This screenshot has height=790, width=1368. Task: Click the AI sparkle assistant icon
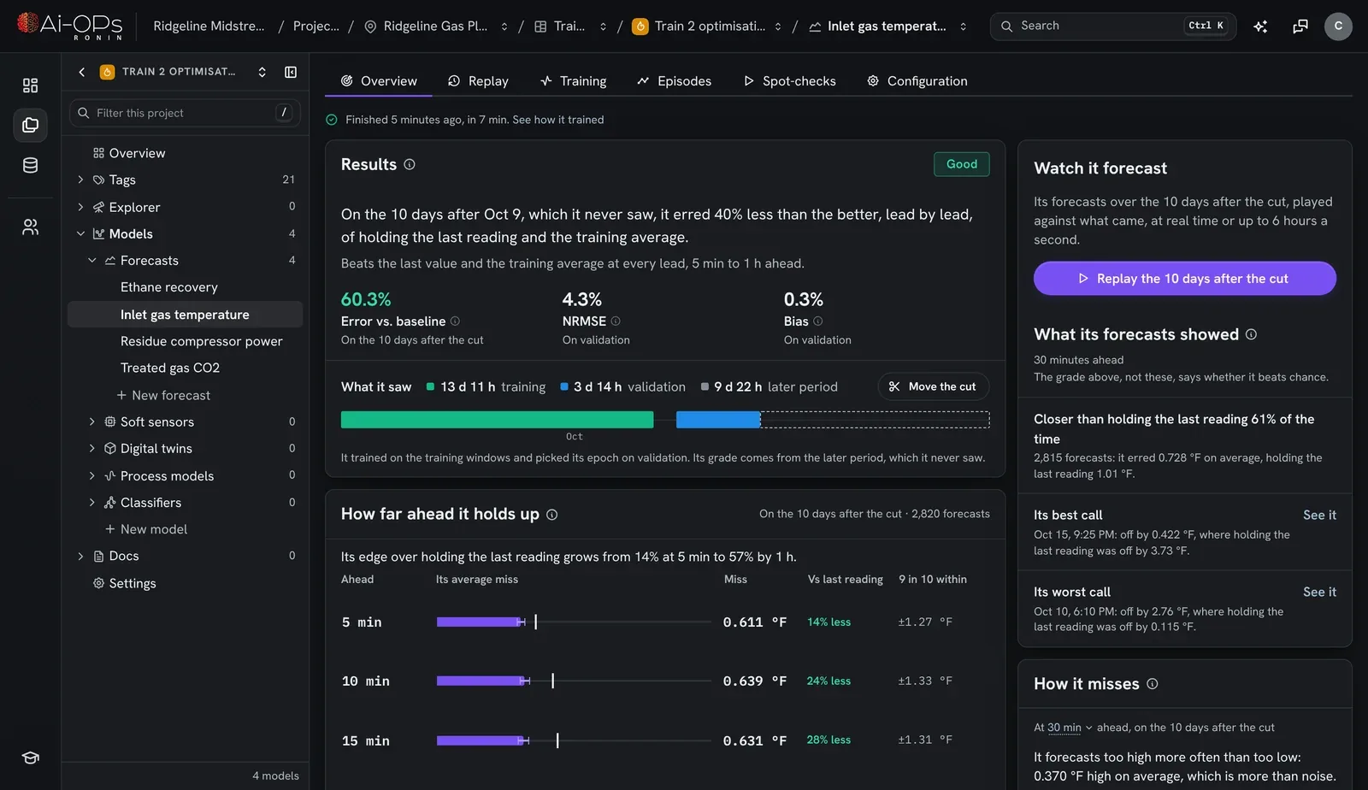(1260, 27)
